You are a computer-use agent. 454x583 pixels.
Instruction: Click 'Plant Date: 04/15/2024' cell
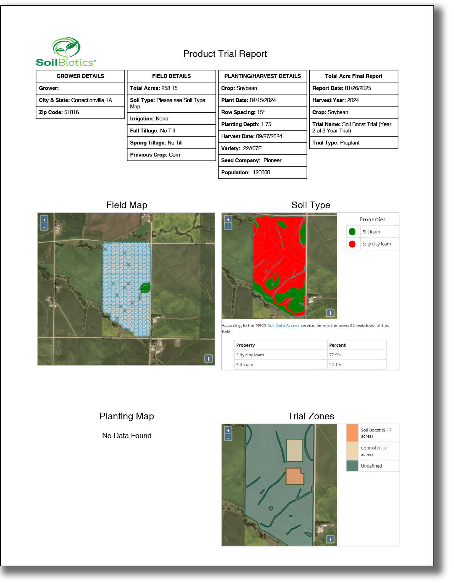pos(262,100)
